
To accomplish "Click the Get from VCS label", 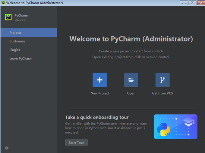I will click(163, 93).
